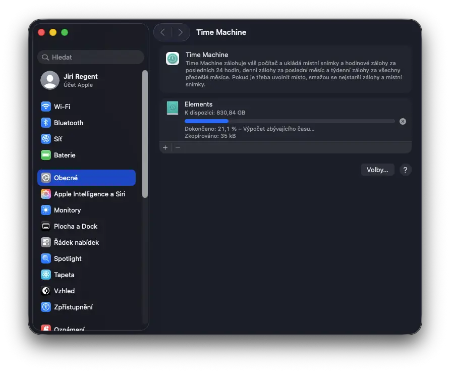Go back with the left chevron
The width and height of the screenshot is (450, 372).
pyautogui.click(x=162, y=32)
